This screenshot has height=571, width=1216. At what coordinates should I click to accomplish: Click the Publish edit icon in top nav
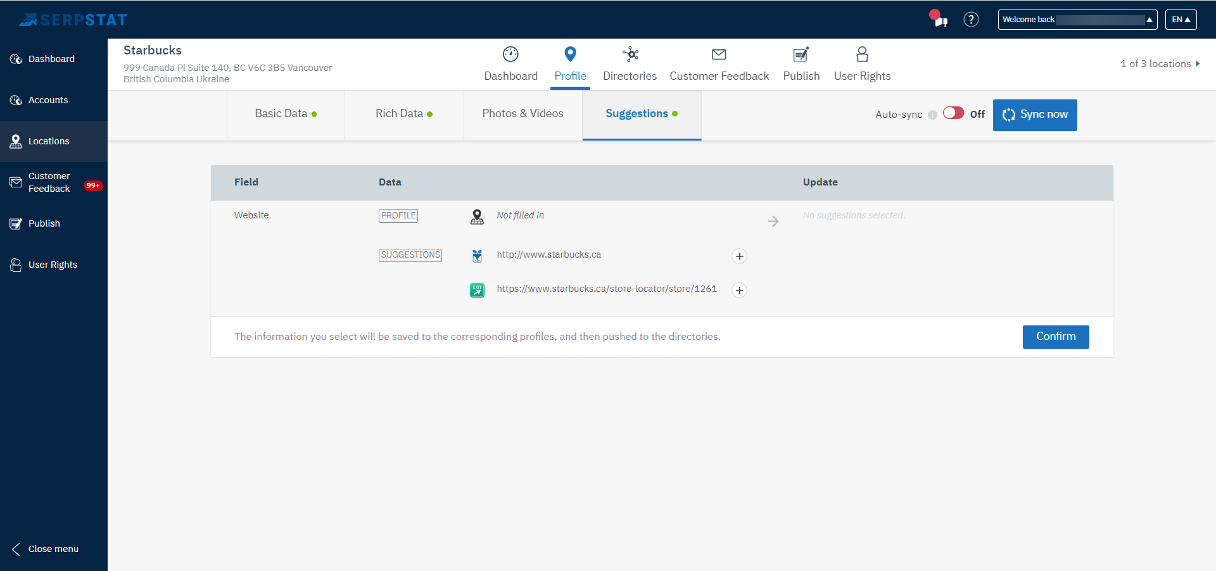tap(801, 54)
